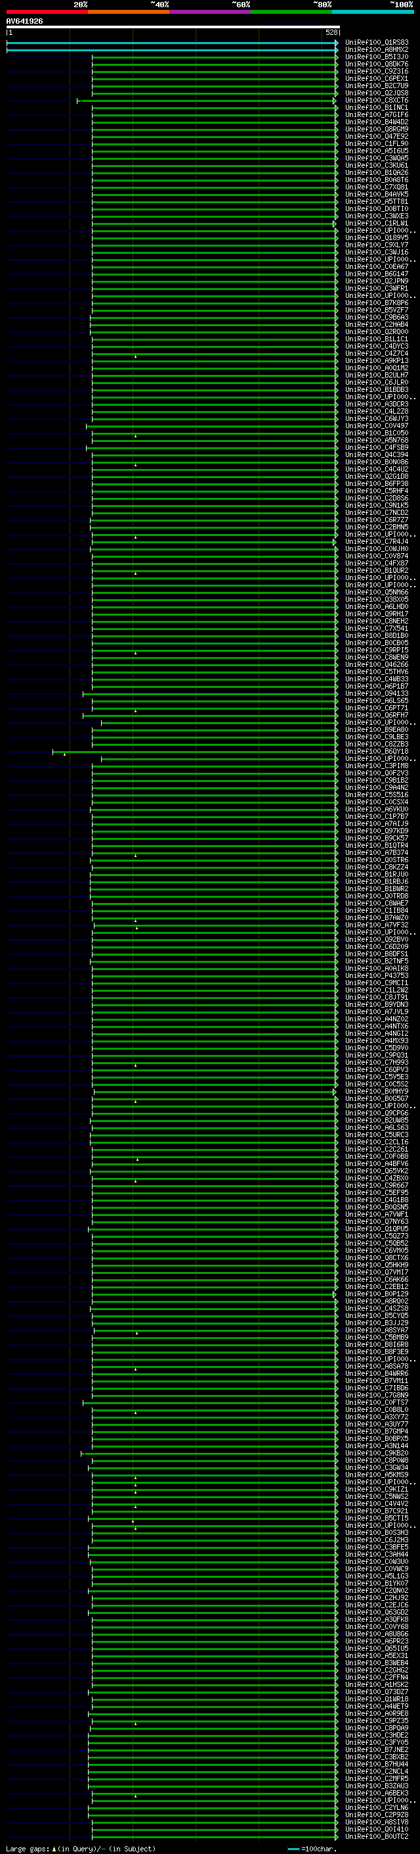The width and height of the screenshot is (420, 1854).
Task: Choose hit UniRef100_C3KU61
Action: [x=377, y=165]
